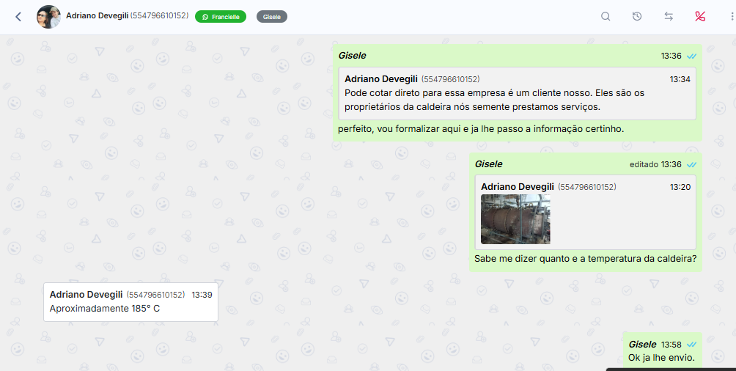Click the green Francielle WhatsApp tag

221,16
